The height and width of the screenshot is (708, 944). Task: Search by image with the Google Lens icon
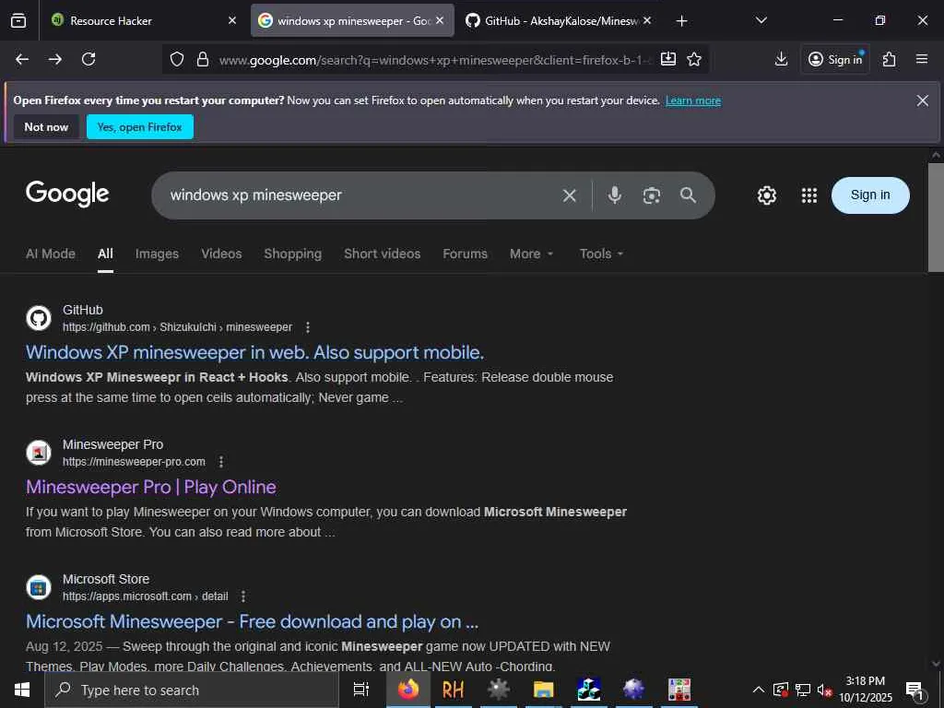pyautogui.click(x=652, y=195)
